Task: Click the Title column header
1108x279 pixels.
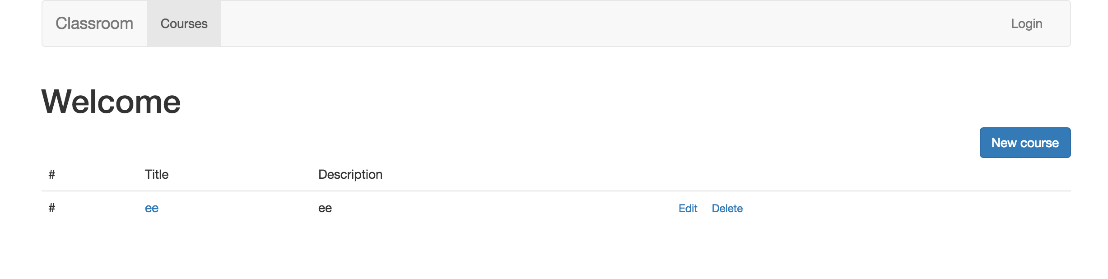Action: (157, 174)
